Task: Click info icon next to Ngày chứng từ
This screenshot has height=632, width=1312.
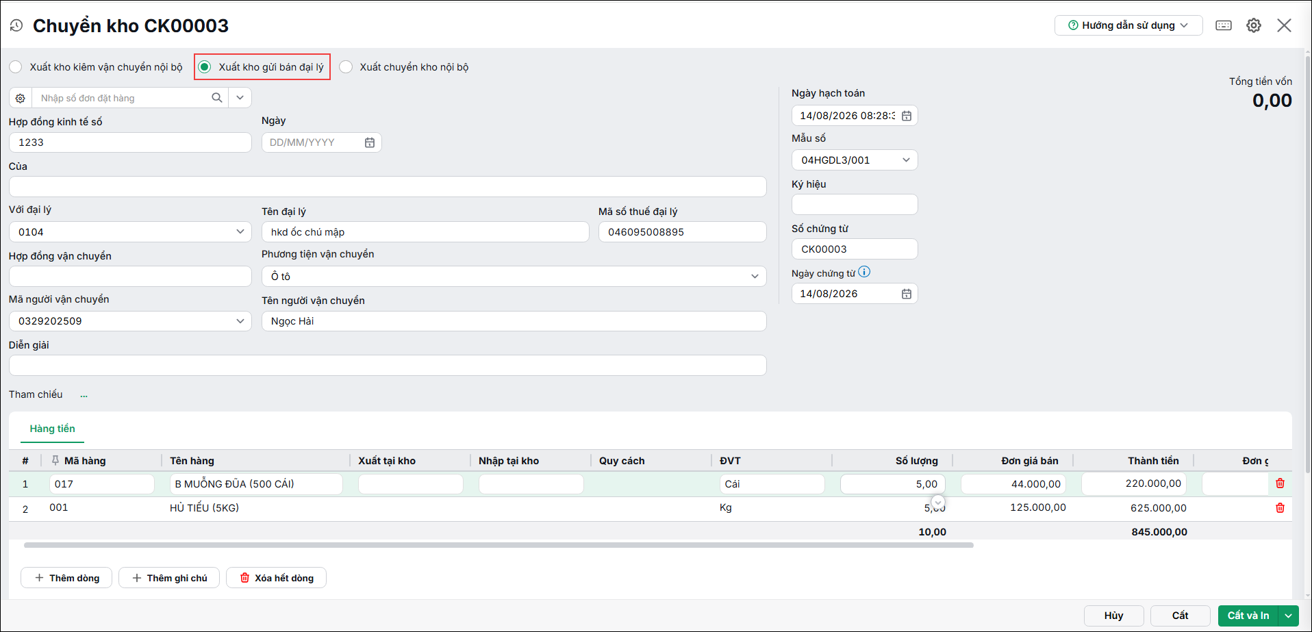Action: [x=864, y=272]
